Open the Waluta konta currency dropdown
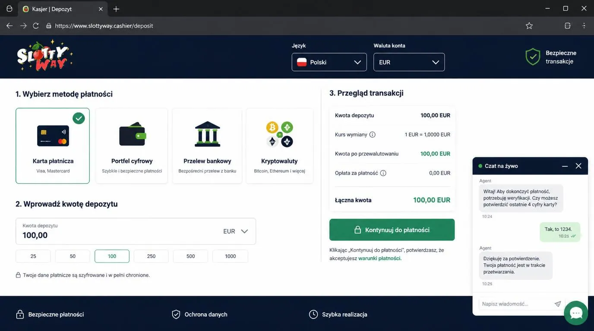Screen dimensions: 594x331 point(409,62)
